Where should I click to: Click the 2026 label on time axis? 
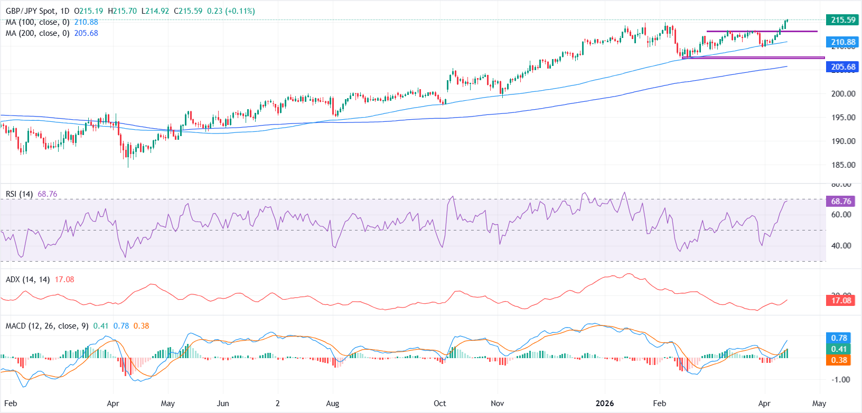605,404
